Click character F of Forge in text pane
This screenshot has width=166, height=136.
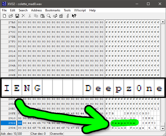[x=131, y=128]
